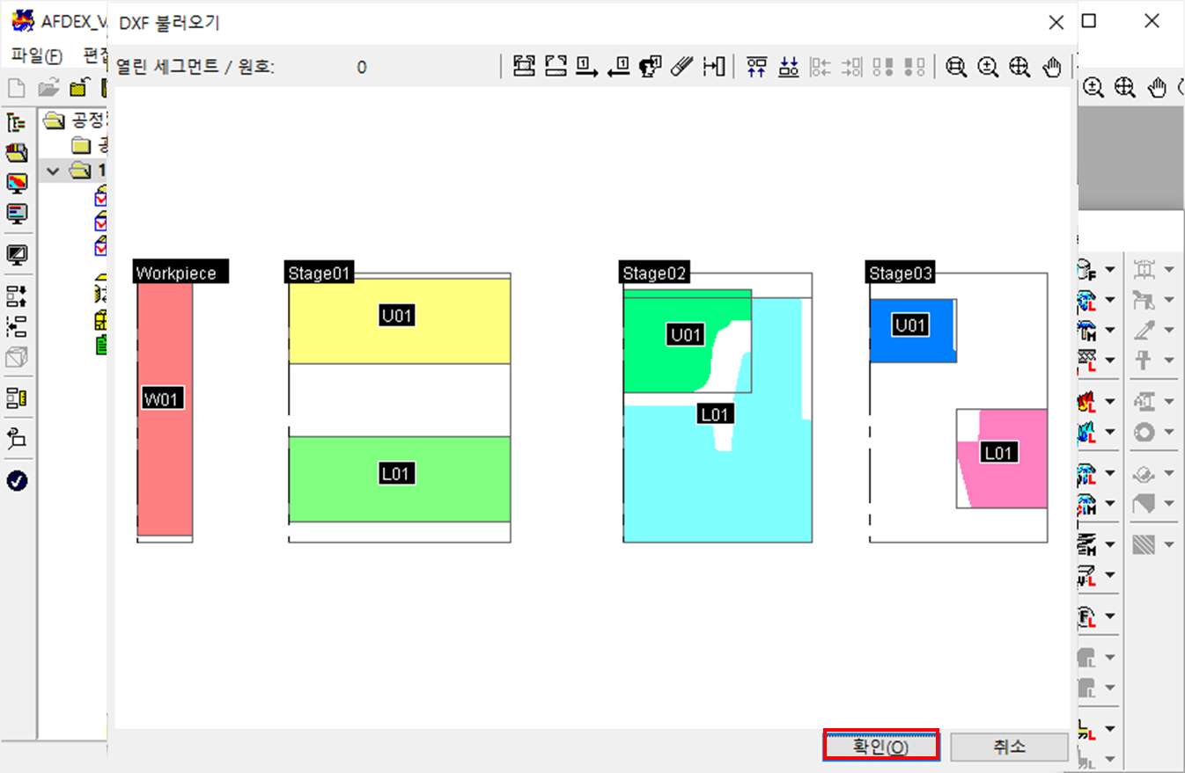Image resolution: width=1185 pixels, height=773 pixels.
Task: Click the third checked item in process tree
Action: pyautogui.click(x=100, y=244)
